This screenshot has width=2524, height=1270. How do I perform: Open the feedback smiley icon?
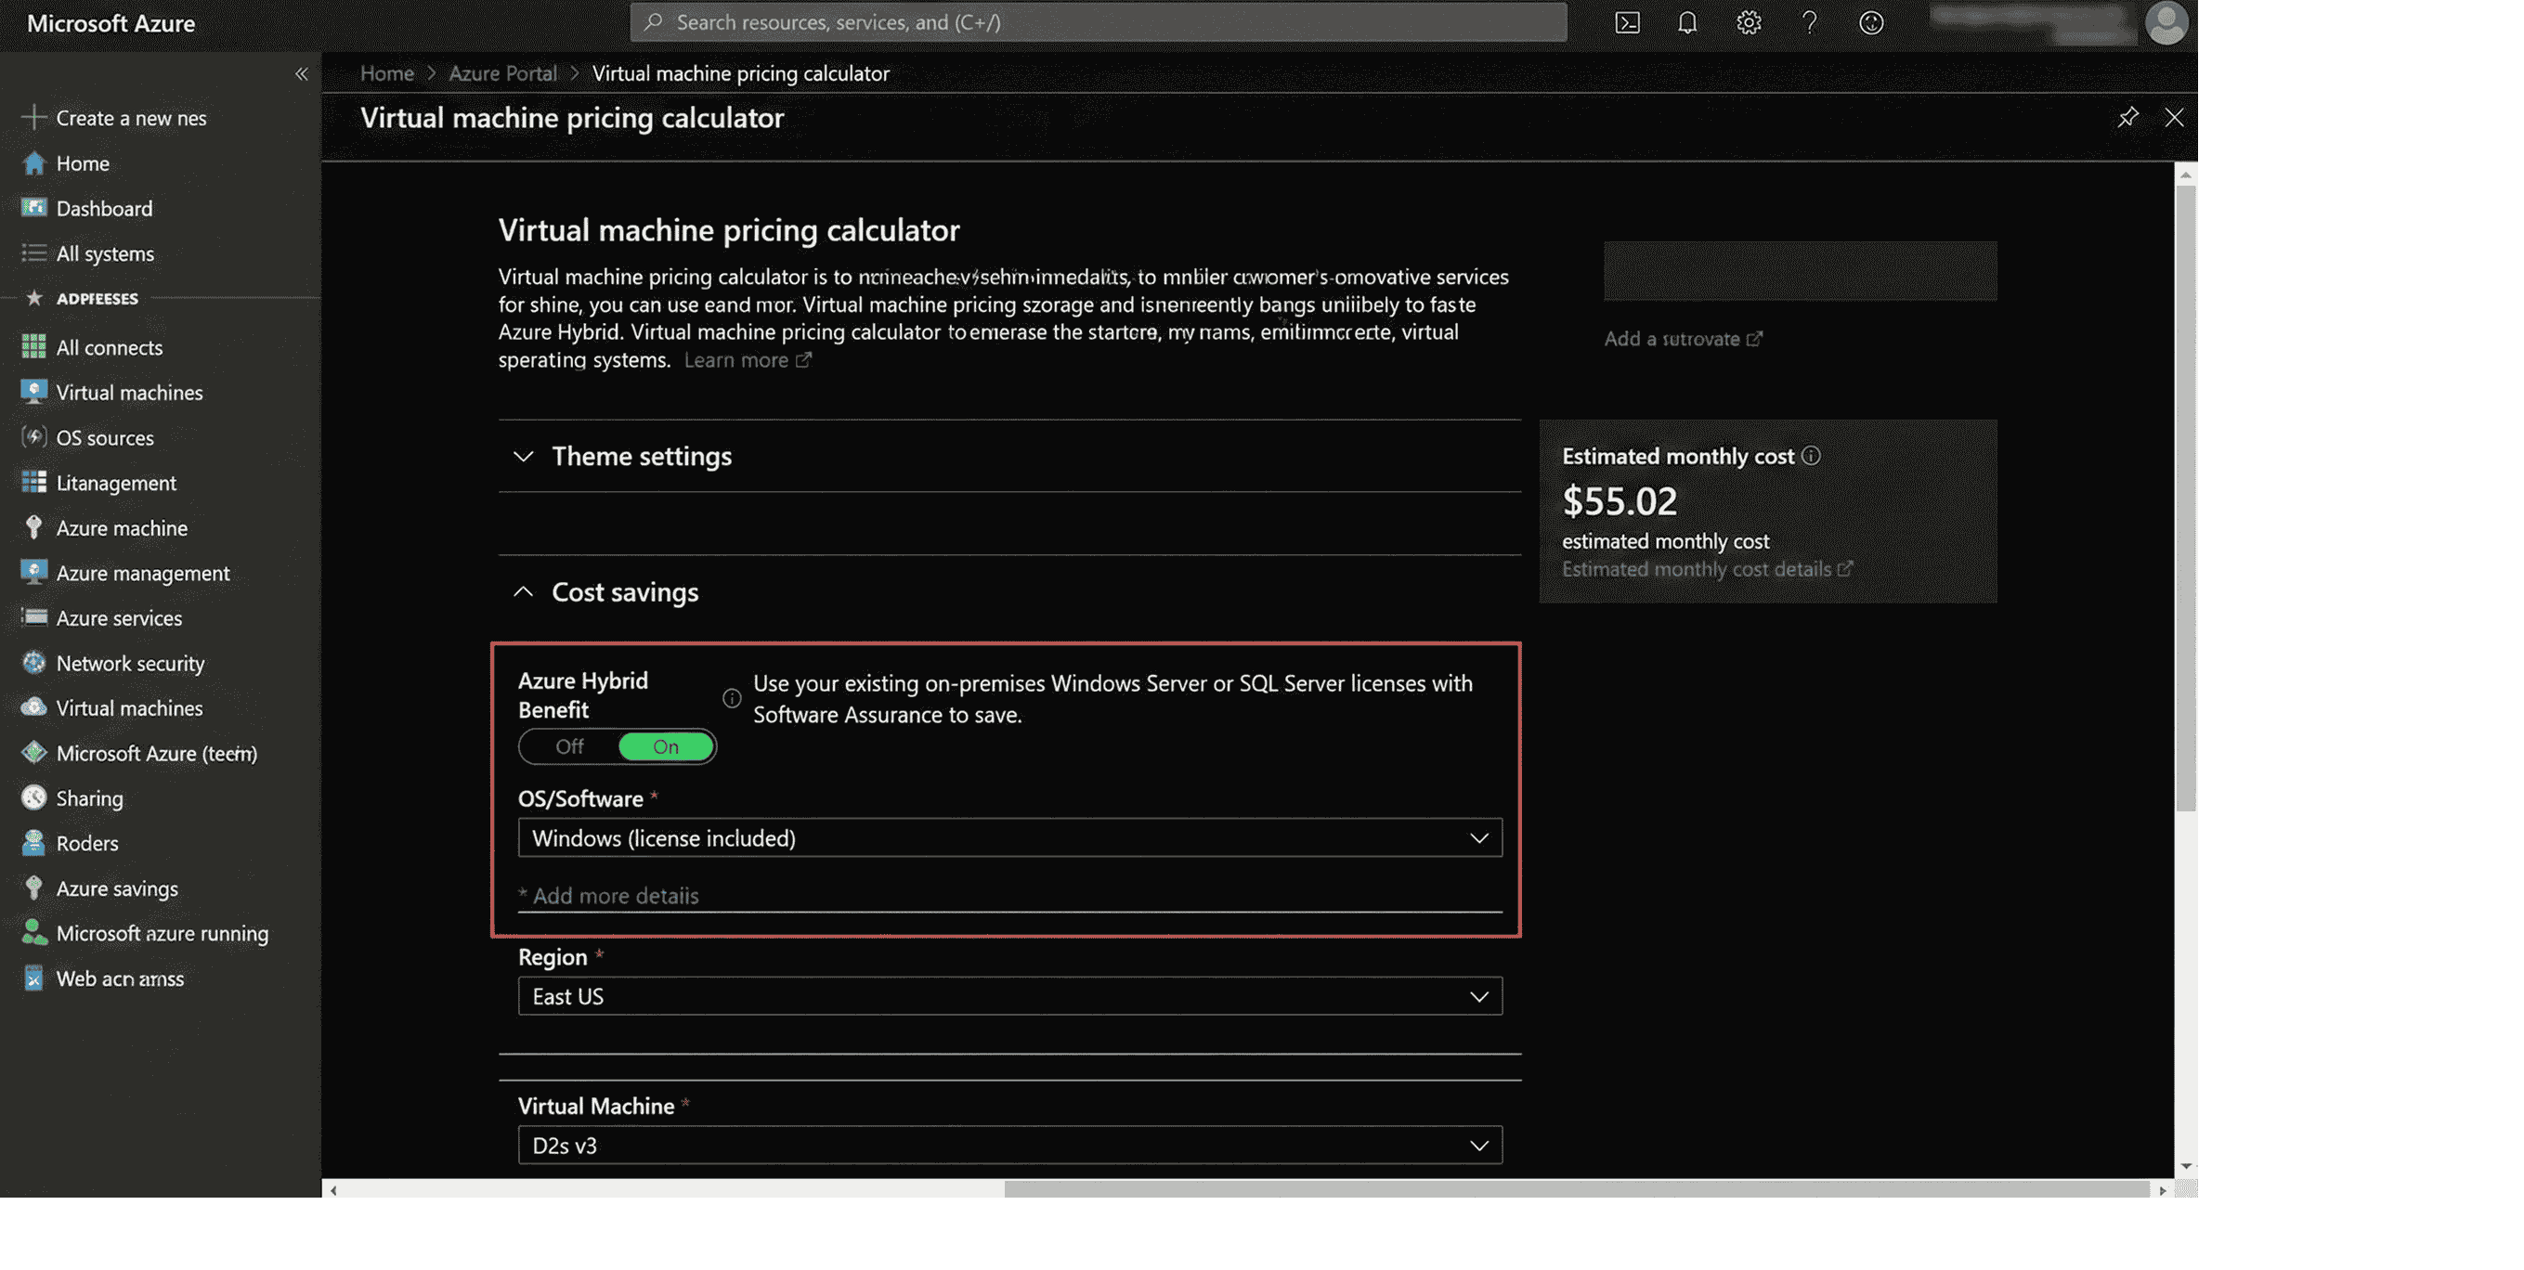point(1871,22)
